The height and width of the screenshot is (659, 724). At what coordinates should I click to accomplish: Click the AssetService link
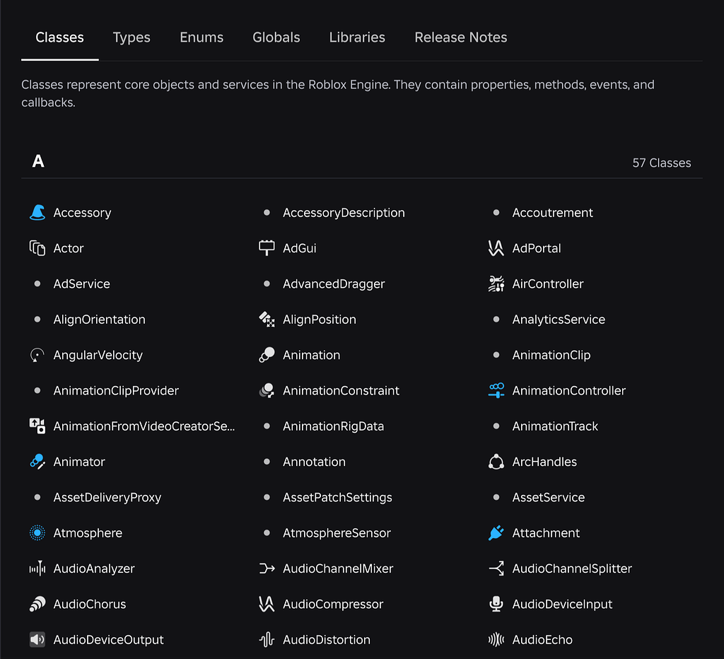[549, 497]
